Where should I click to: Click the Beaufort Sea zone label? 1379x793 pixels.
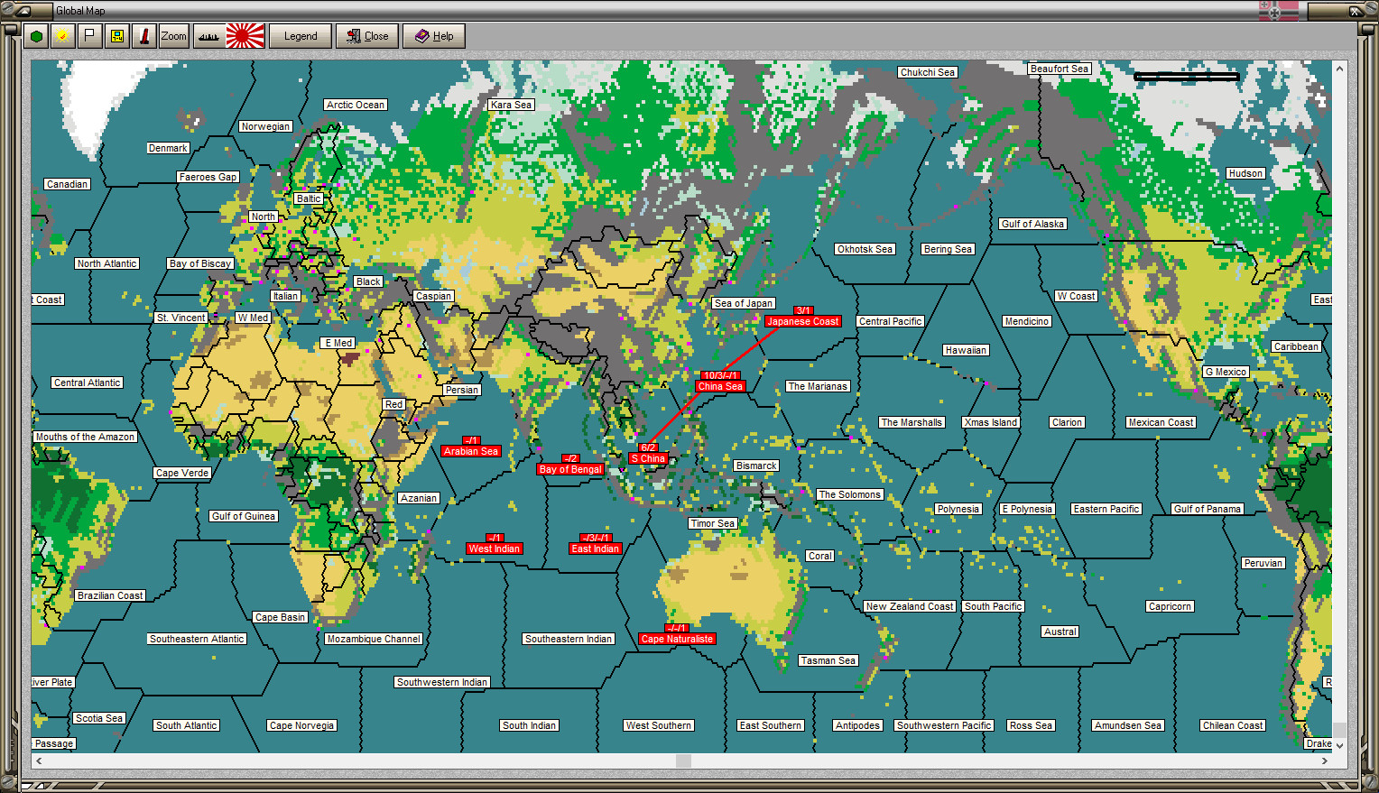point(1060,69)
